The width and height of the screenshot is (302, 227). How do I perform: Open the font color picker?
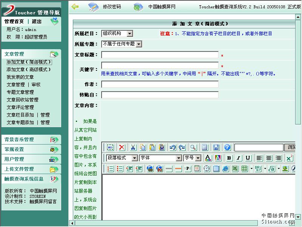[208, 158]
